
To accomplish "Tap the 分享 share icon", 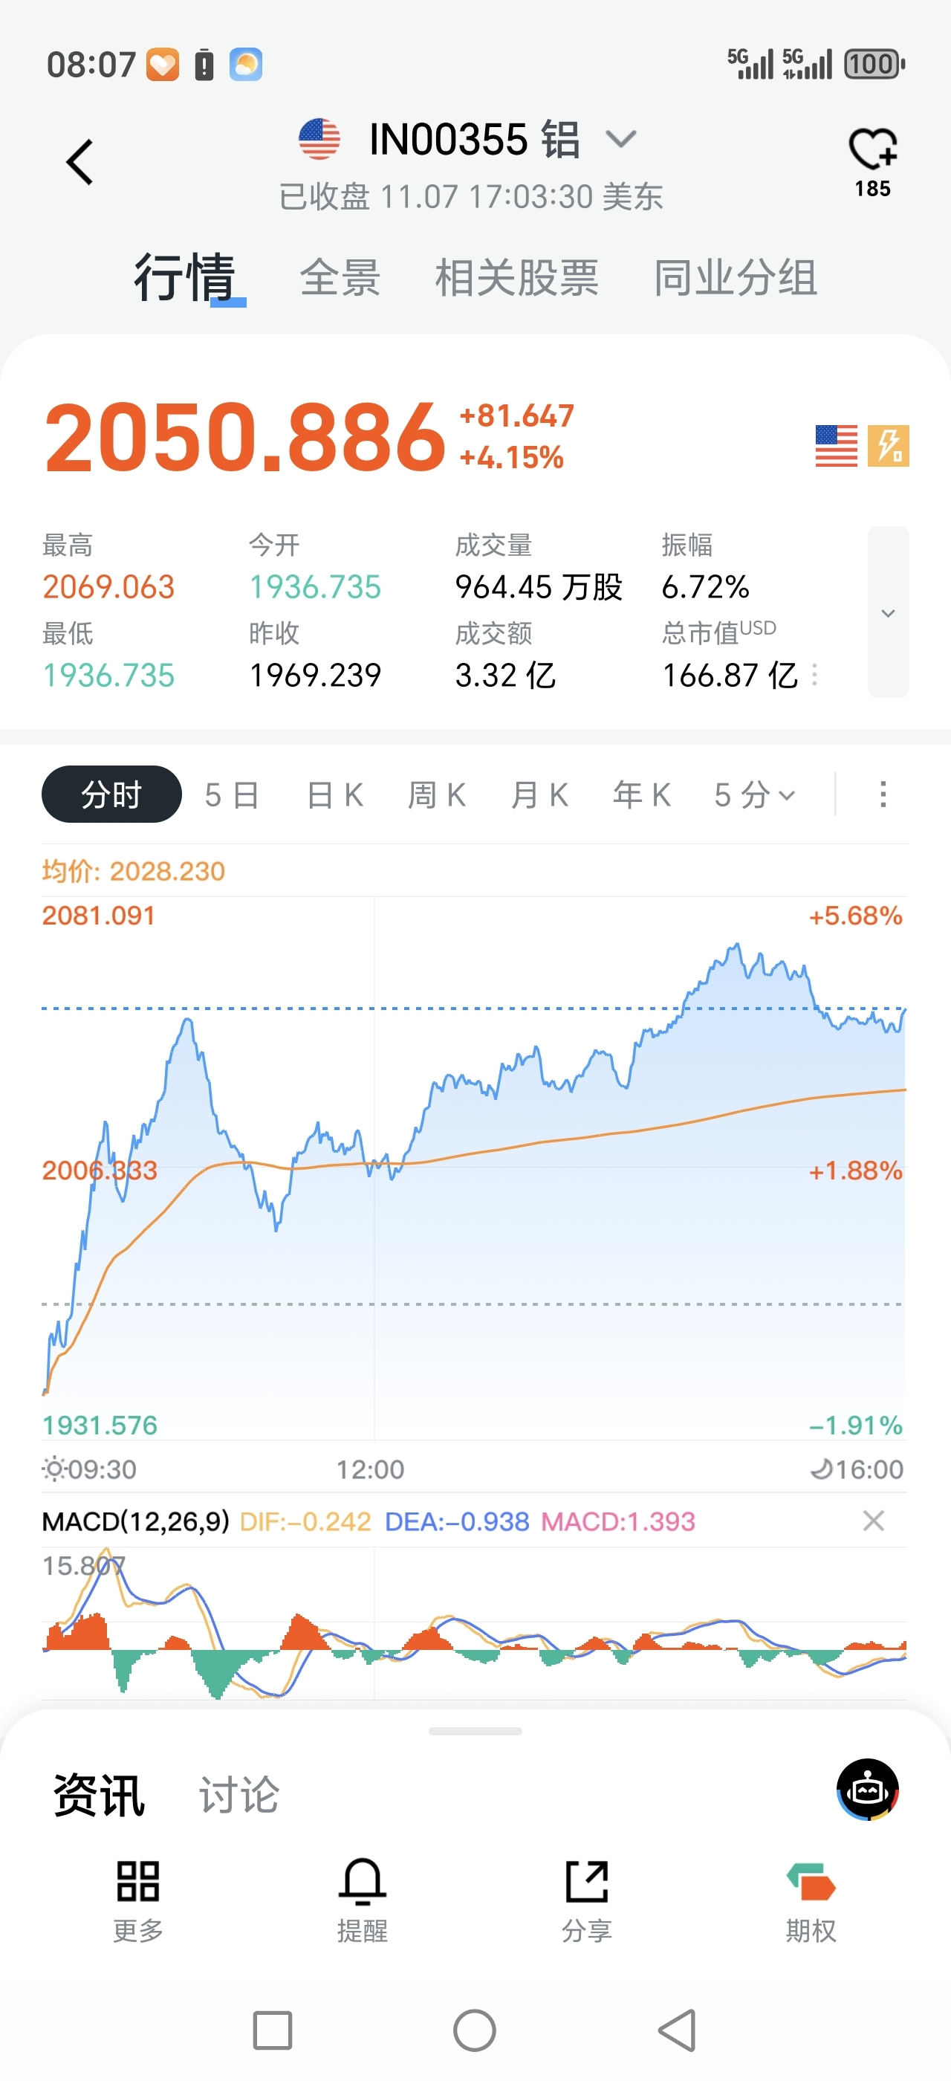I will pyautogui.click(x=587, y=1882).
